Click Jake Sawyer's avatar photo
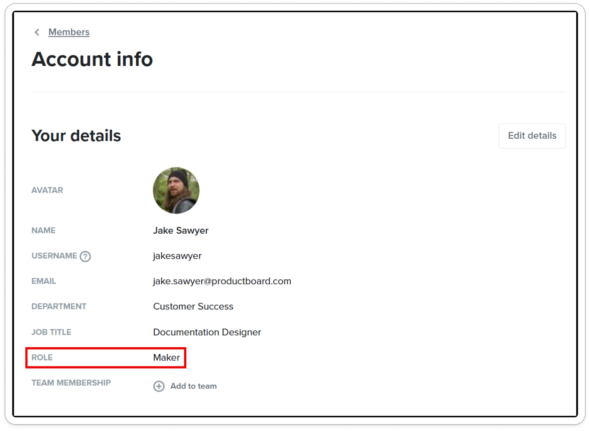 click(x=176, y=190)
